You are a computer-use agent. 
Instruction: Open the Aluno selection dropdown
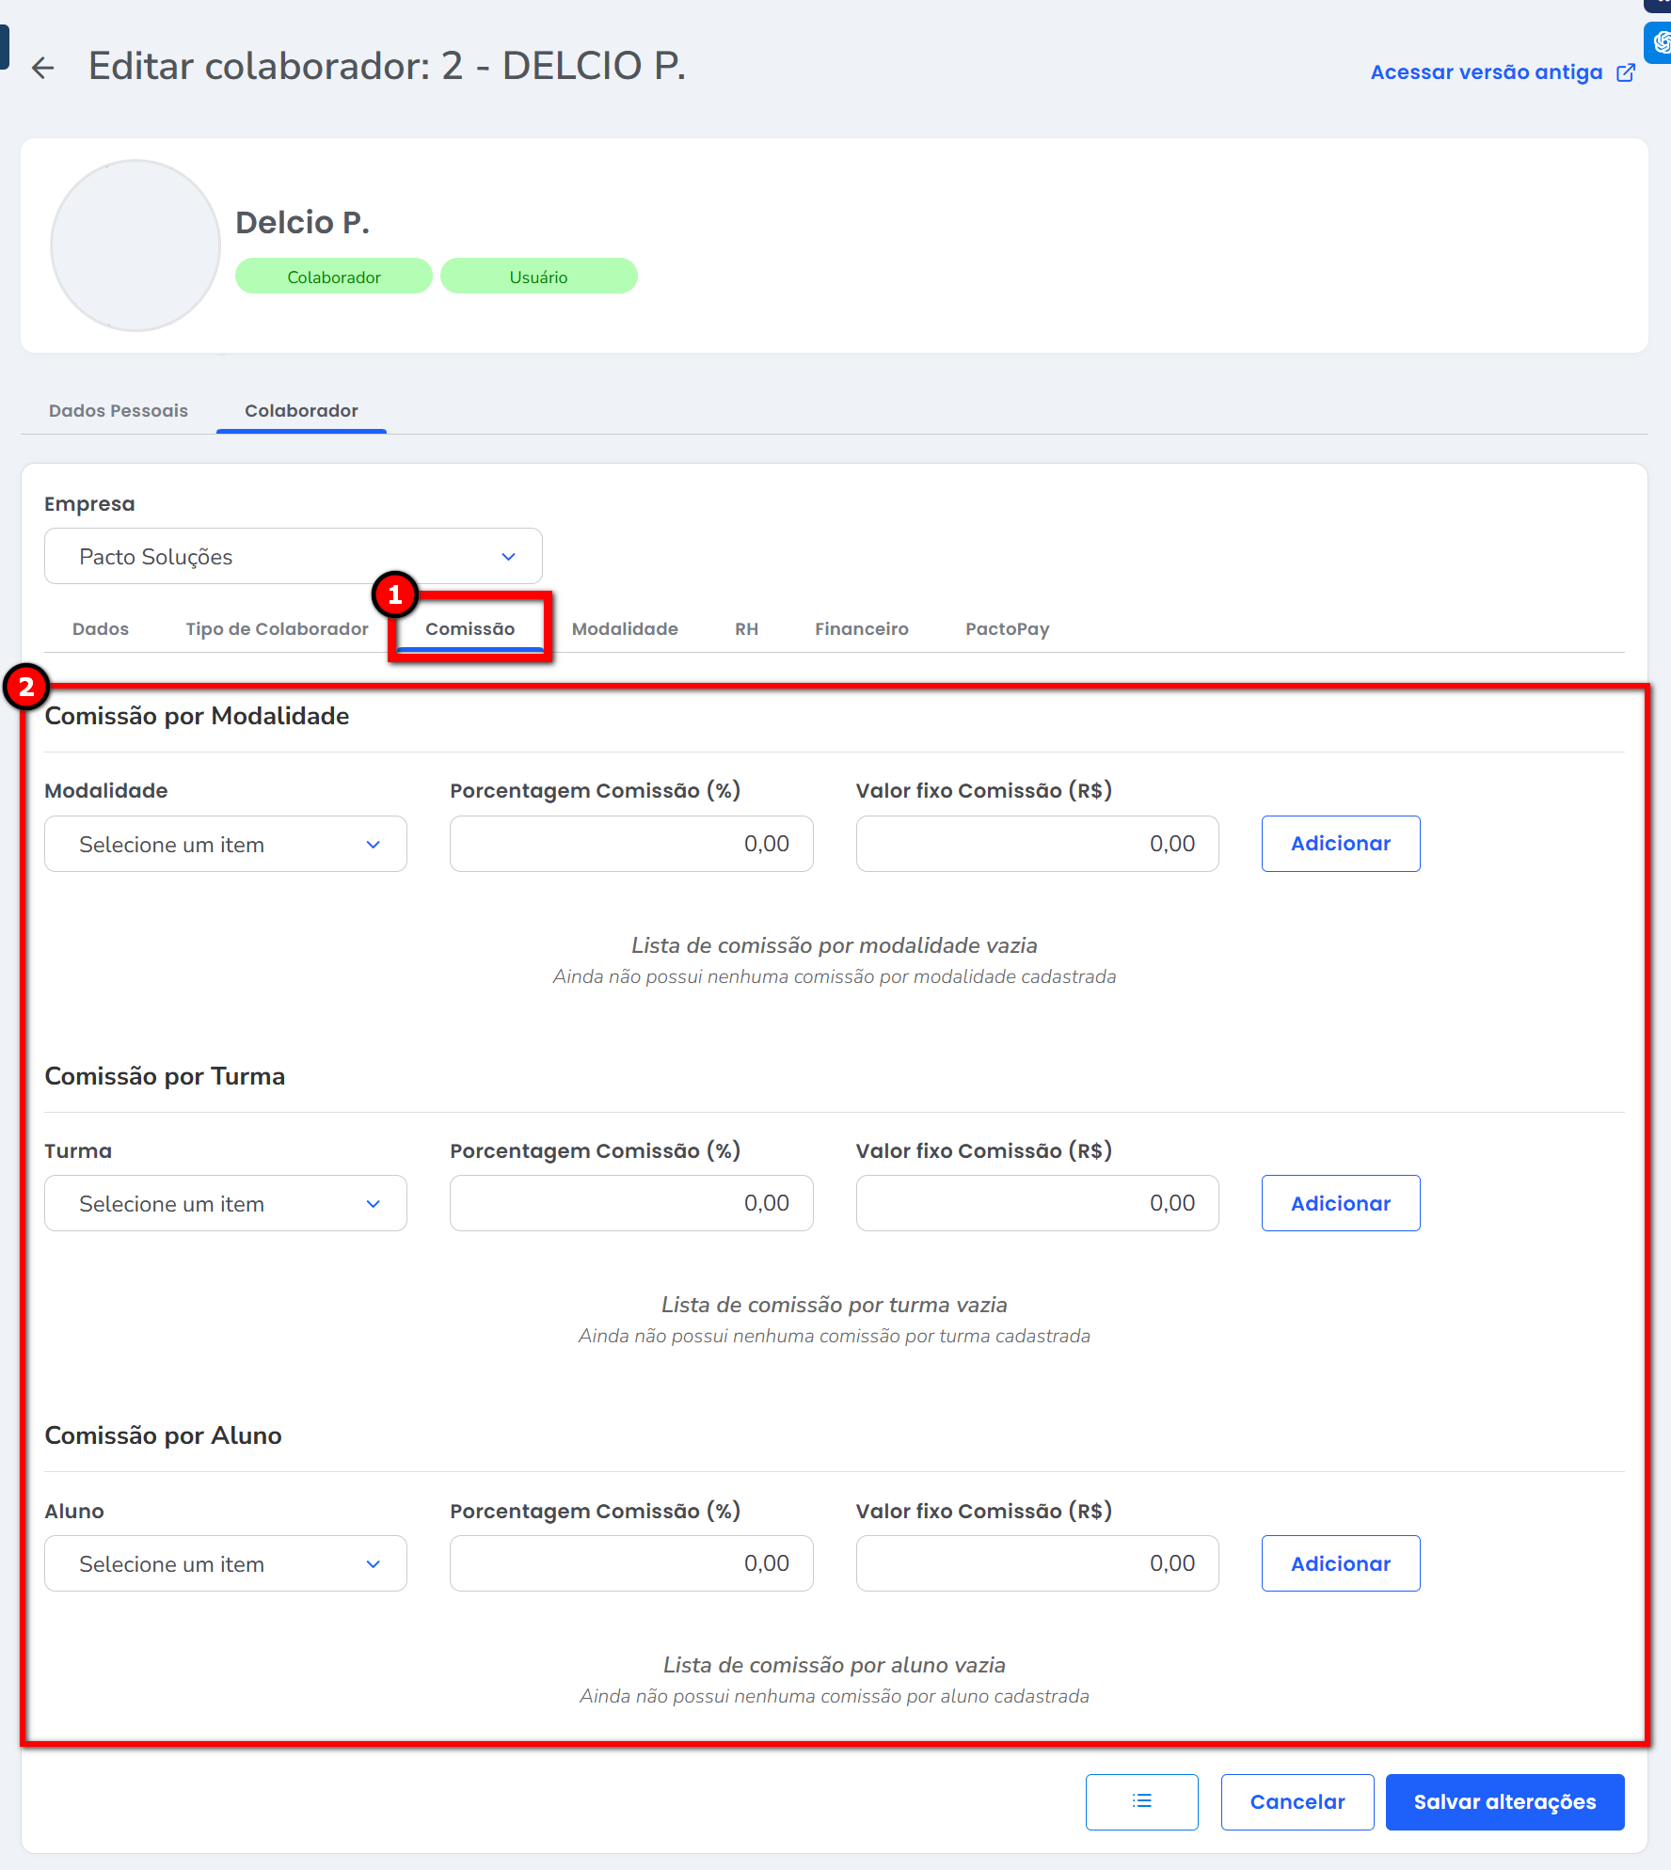point(225,1564)
